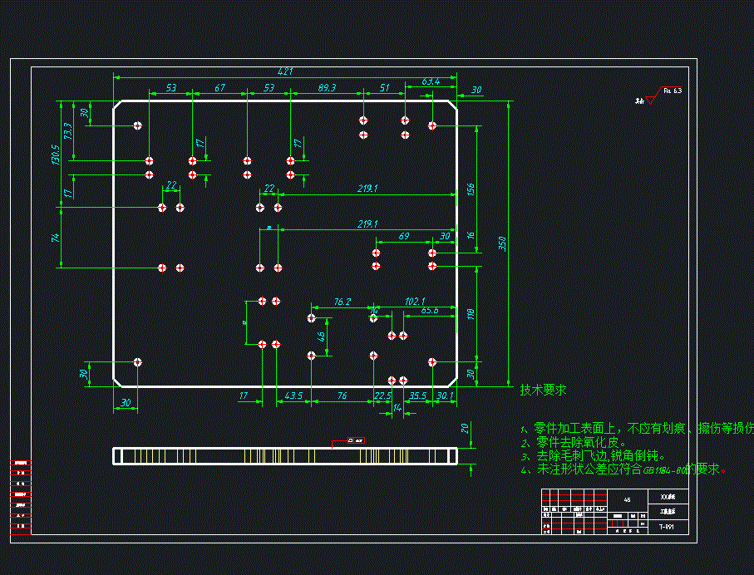
Task: Click drawing number T-001 in title block
Action: coord(667,527)
